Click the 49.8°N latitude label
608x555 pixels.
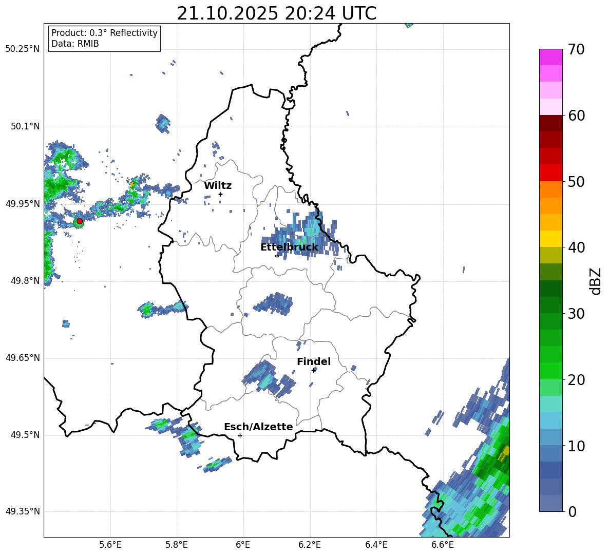(25, 281)
